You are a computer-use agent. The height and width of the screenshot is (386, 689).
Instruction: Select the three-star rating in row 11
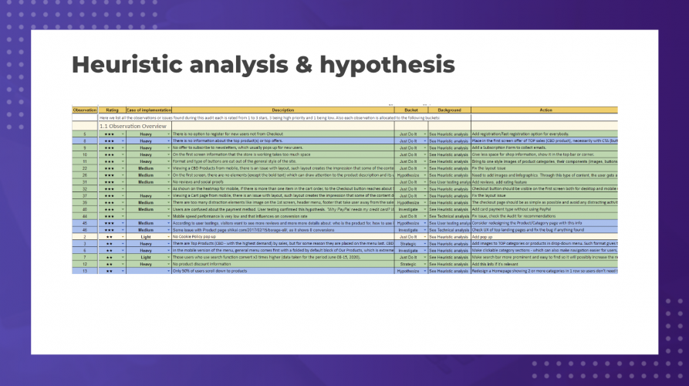click(110, 162)
